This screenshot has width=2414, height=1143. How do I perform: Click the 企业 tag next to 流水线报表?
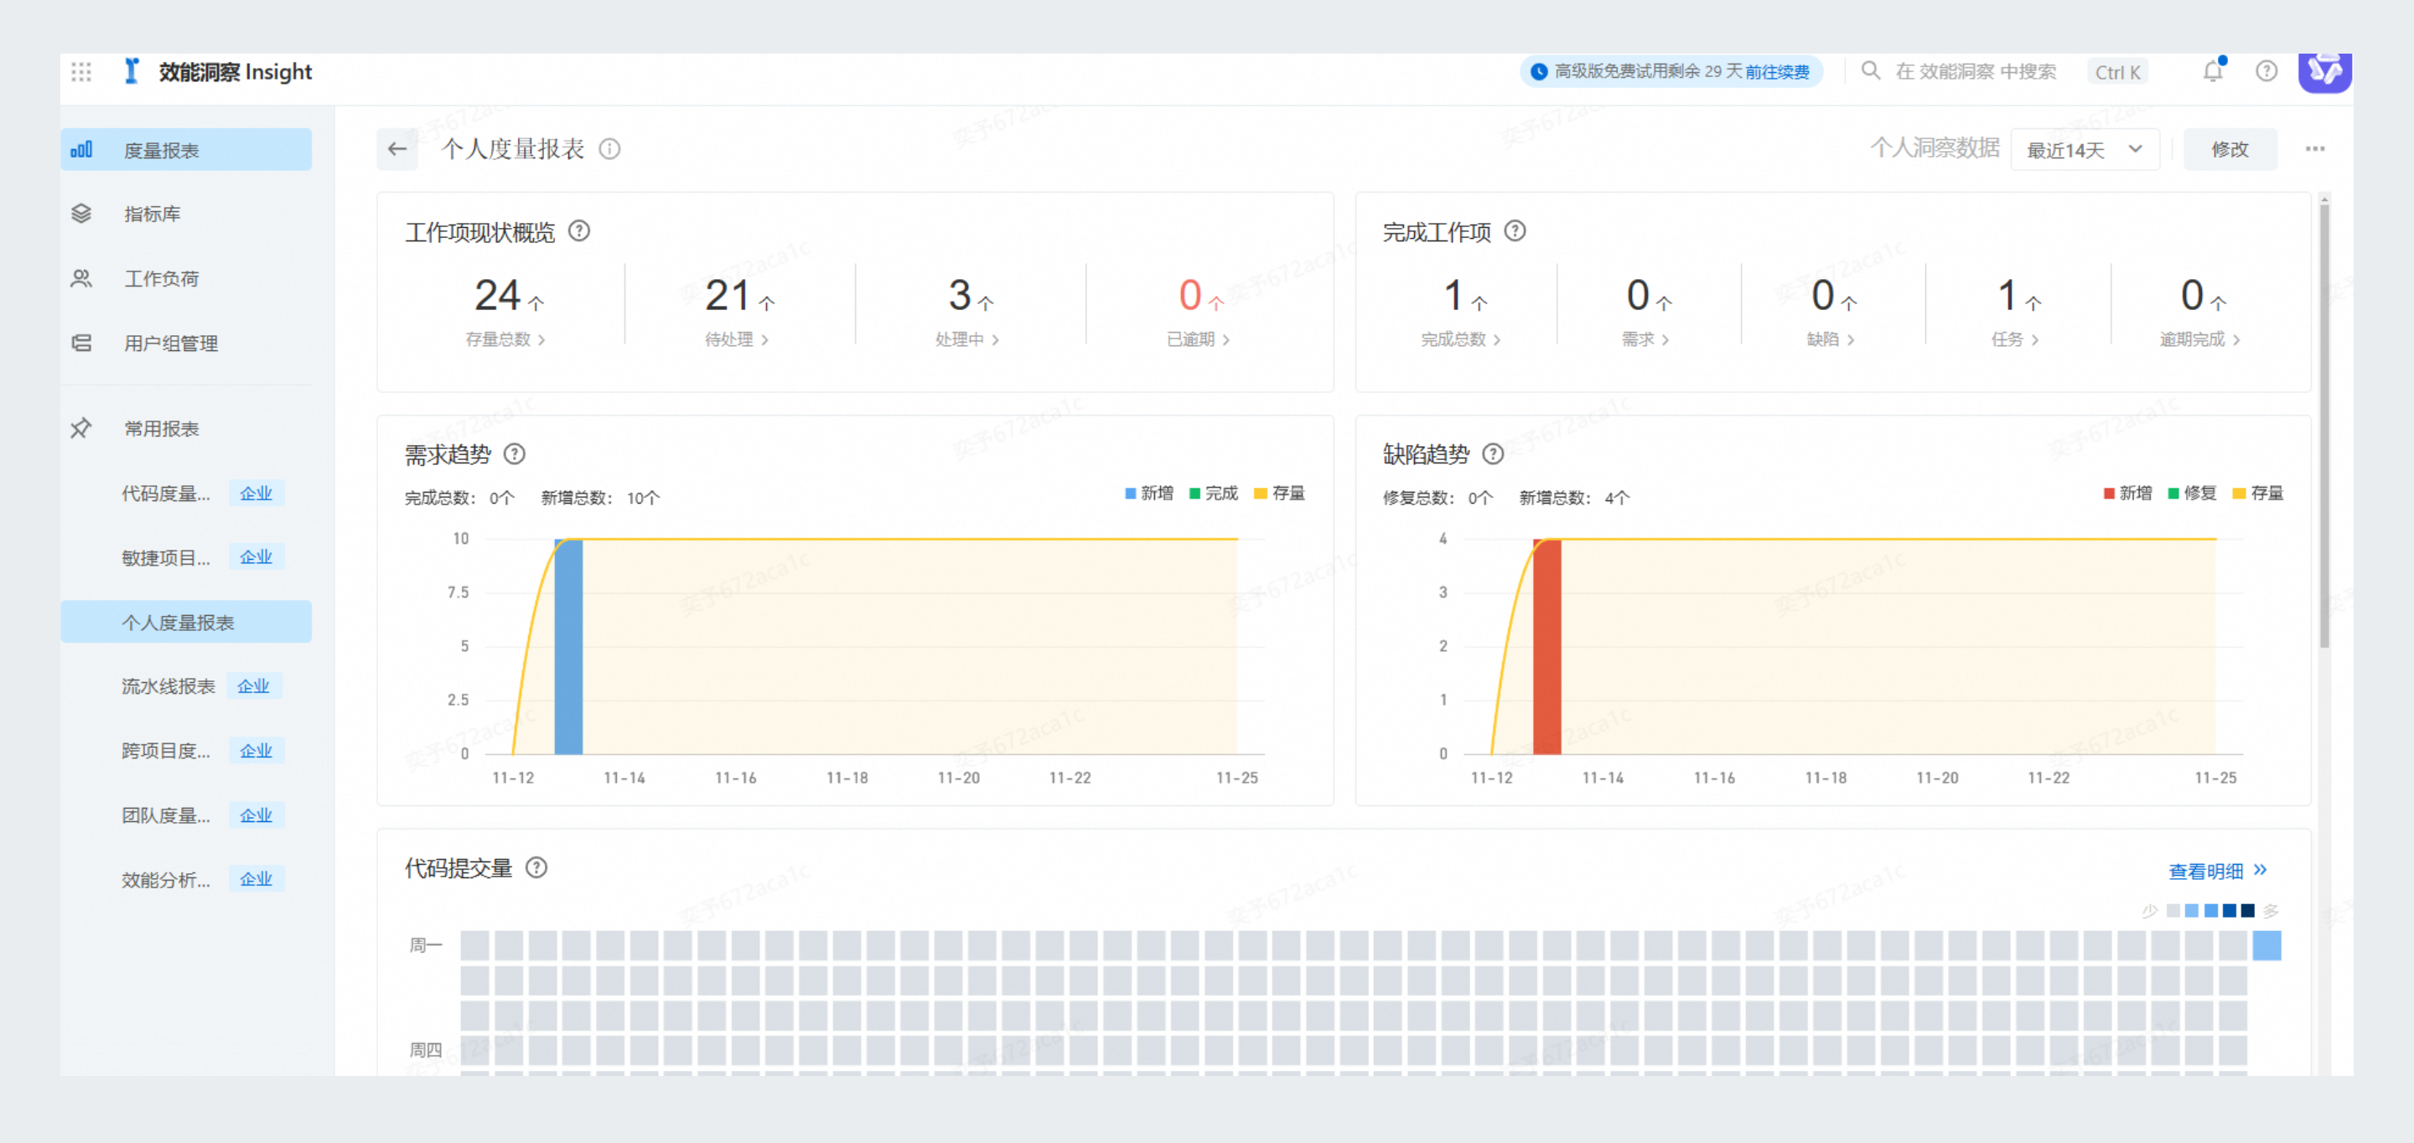tap(253, 685)
